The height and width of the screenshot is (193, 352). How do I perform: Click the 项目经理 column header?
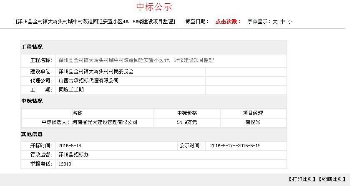pos(253,113)
